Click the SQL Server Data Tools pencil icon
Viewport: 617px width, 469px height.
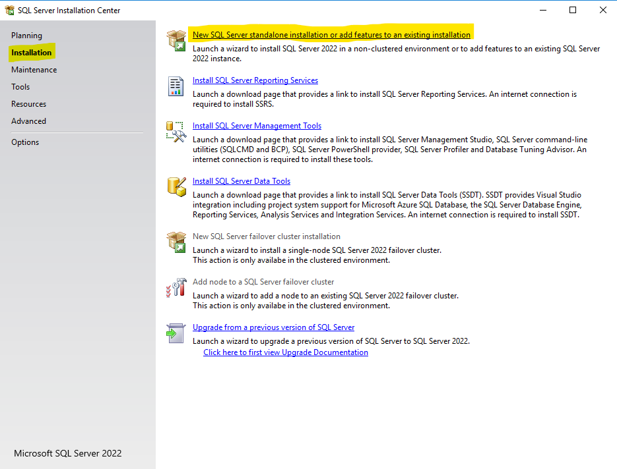[x=176, y=187]
